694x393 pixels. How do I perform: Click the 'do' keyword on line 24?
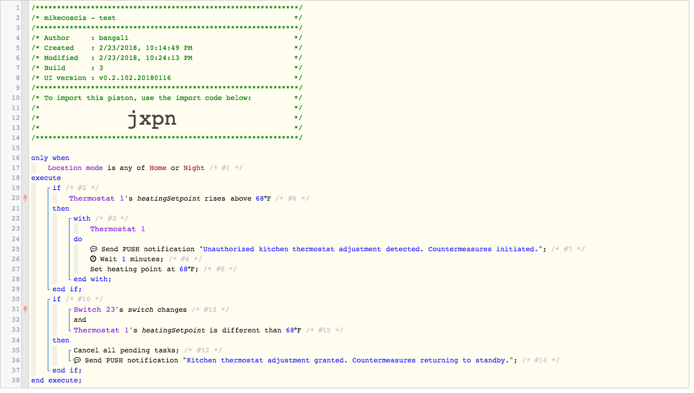78,239
